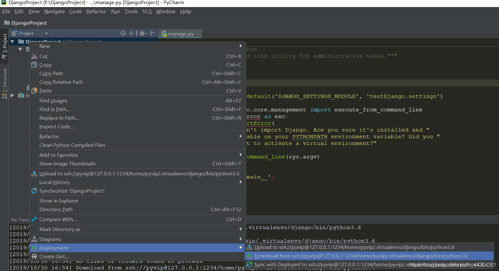Open the Project view dropdown

tap(46, 33)
